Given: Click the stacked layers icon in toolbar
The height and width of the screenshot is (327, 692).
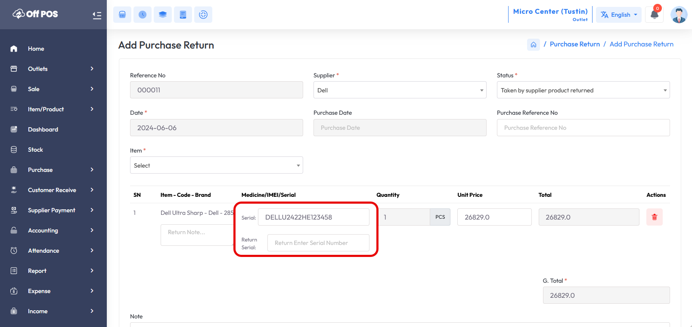Looking at the screenshot, I should click(163, 15).
